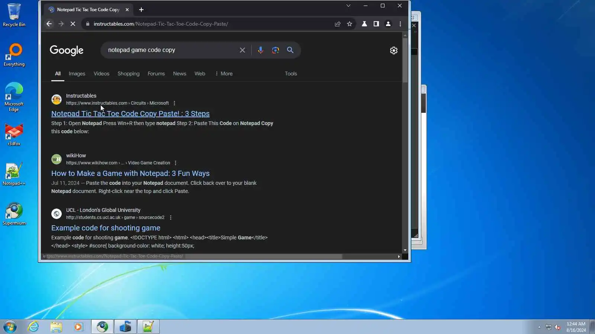
Task: Clear the Google search box text
Action: (x=242, y=50)
